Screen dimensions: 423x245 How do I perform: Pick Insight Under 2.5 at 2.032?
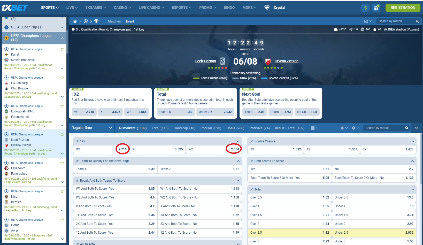[215, 112]
